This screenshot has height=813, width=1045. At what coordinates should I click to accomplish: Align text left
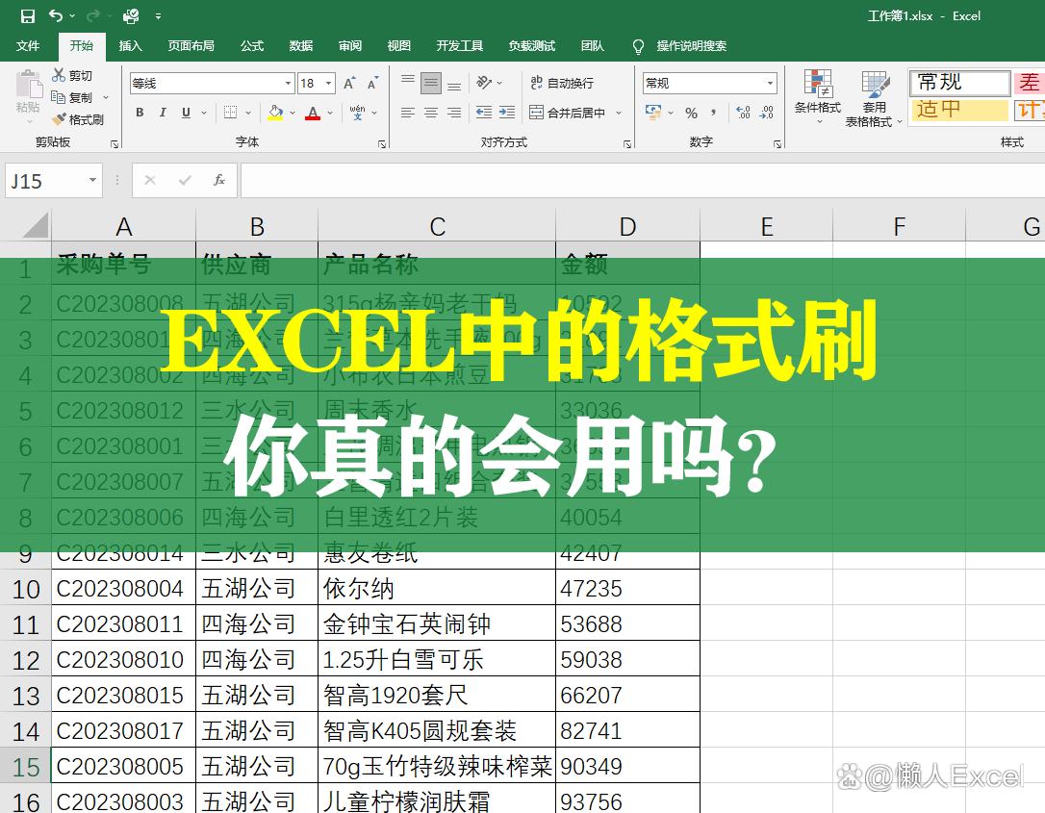click(408, 113)
